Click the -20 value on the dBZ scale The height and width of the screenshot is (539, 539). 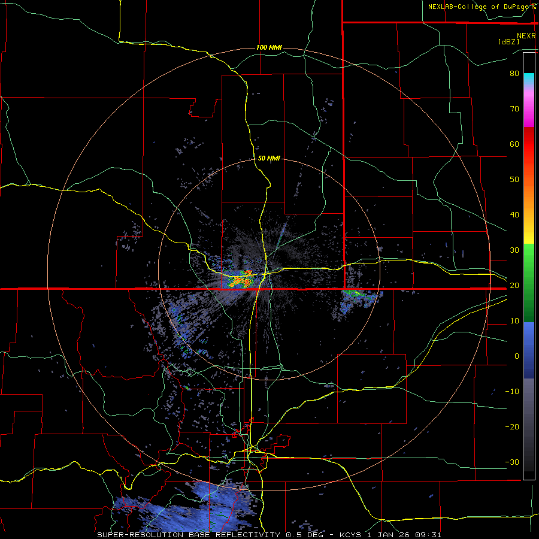coord(512,426)
